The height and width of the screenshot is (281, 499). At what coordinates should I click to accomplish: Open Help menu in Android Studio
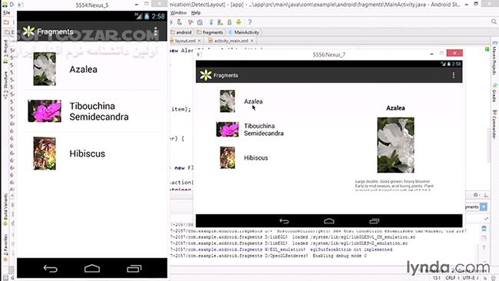(x=196, y=13)
